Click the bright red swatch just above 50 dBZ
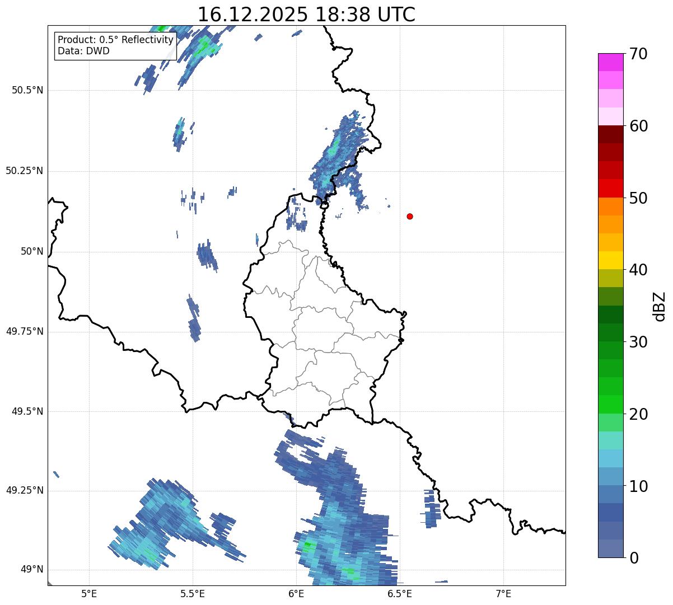 [610, 188]
